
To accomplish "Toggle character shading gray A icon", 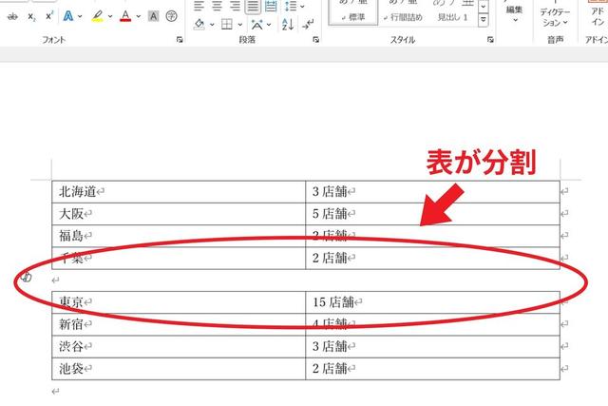I will click(x=154, y=16).
